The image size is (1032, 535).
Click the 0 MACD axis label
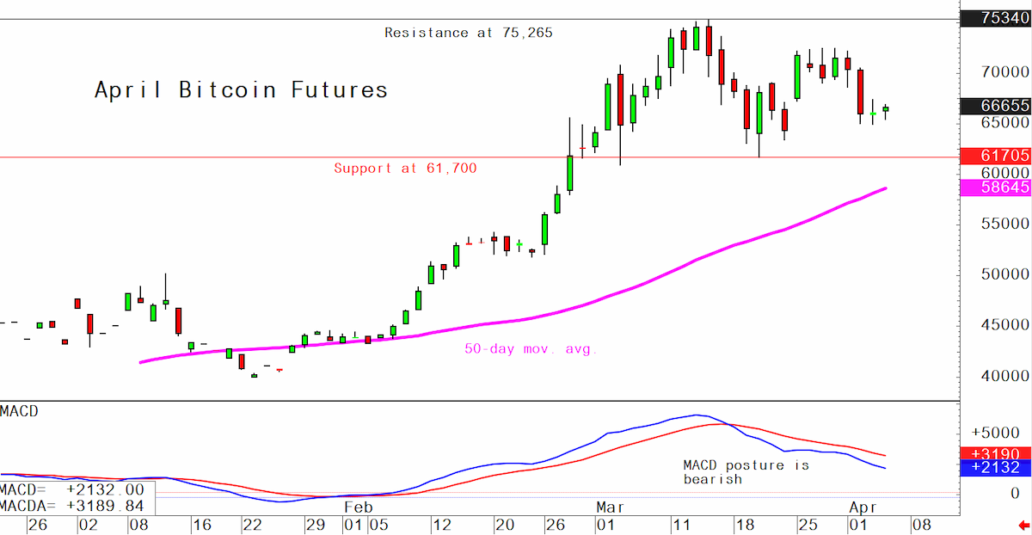[x=1015, y=493]
